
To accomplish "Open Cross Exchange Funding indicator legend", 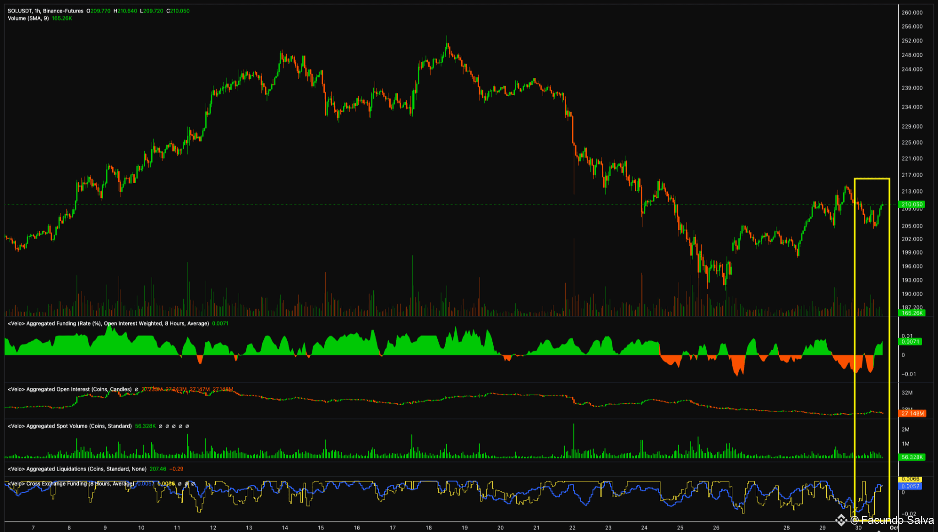I will [71, 484].
